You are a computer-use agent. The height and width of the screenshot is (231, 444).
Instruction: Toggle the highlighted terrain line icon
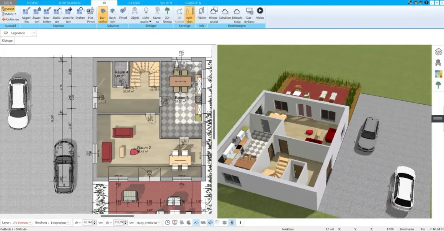pos(196,223)
